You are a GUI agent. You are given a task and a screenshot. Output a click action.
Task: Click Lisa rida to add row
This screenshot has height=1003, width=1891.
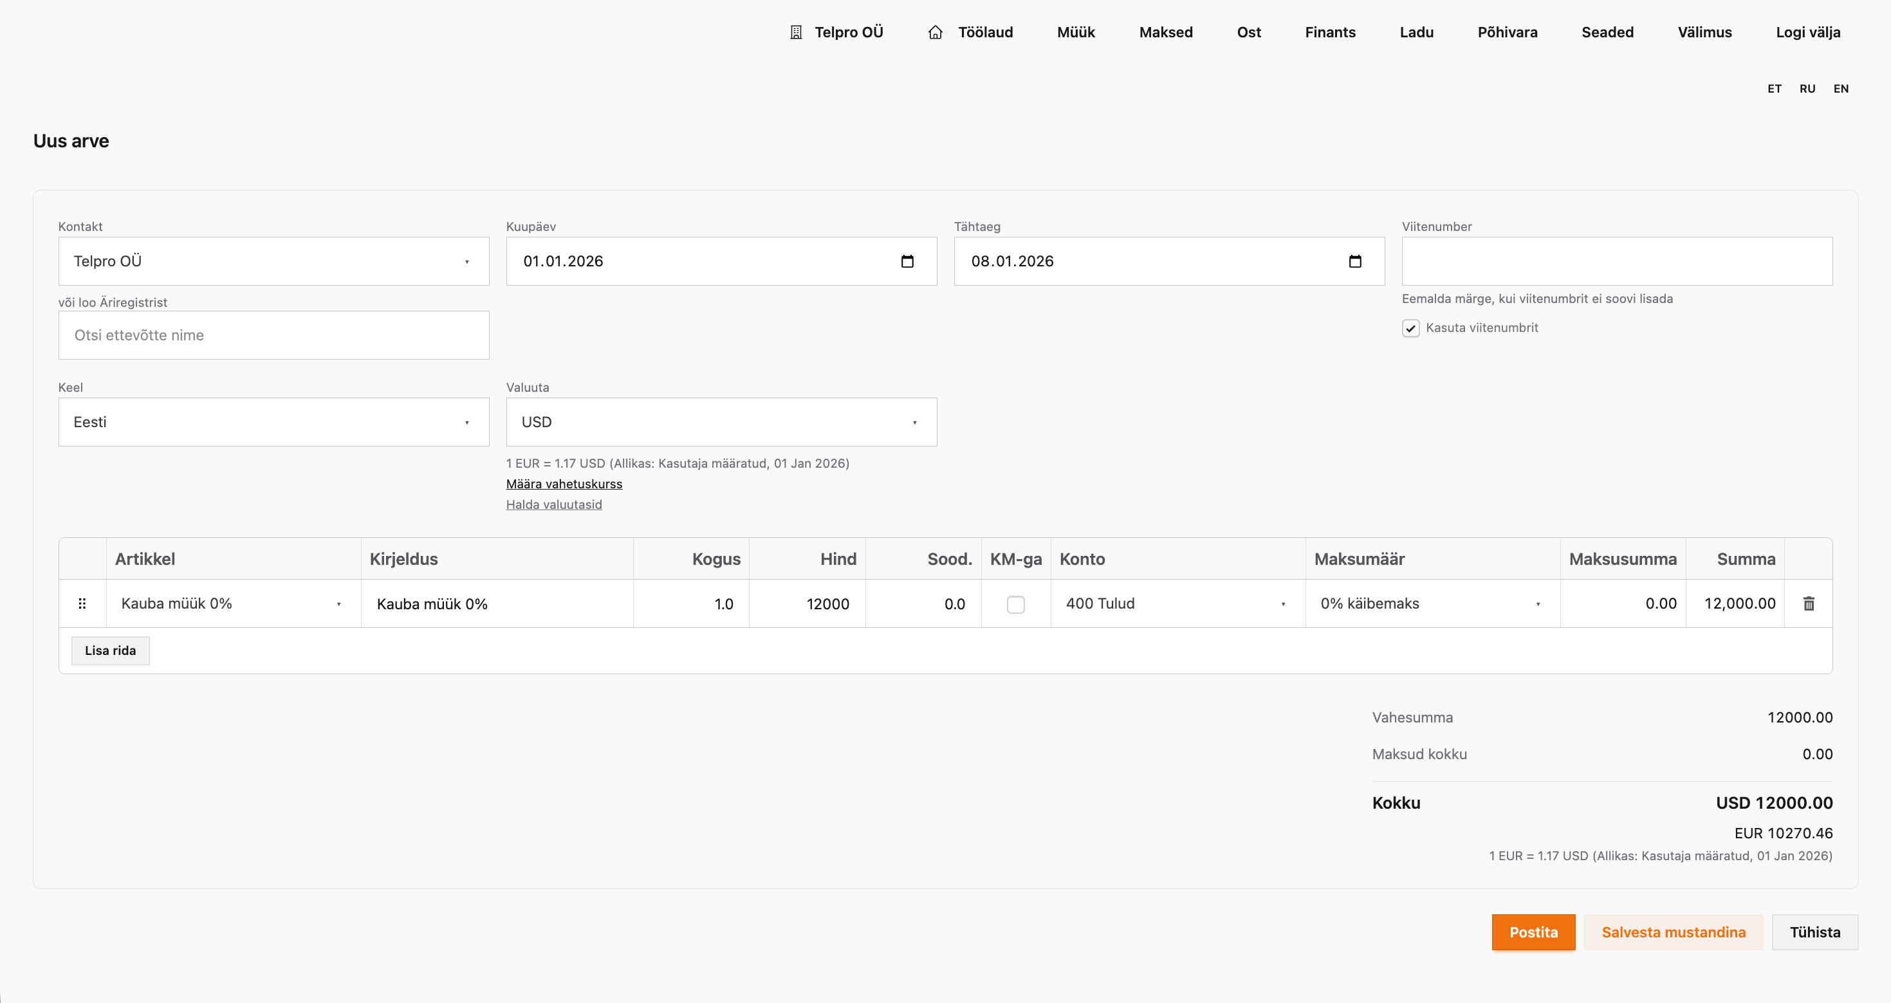pos(110,650)
